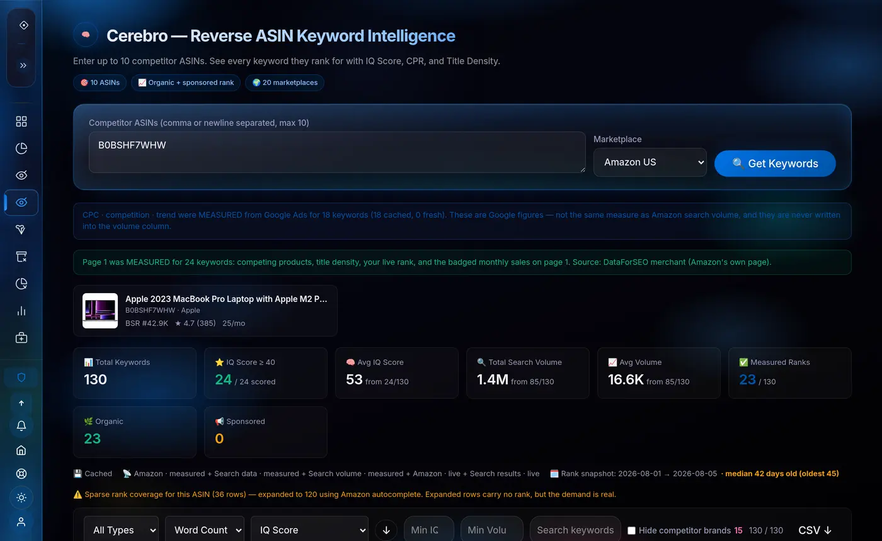Viewport: 882px width, 541px height.
Task: Click the Sponsored count card
Action: 266,432
